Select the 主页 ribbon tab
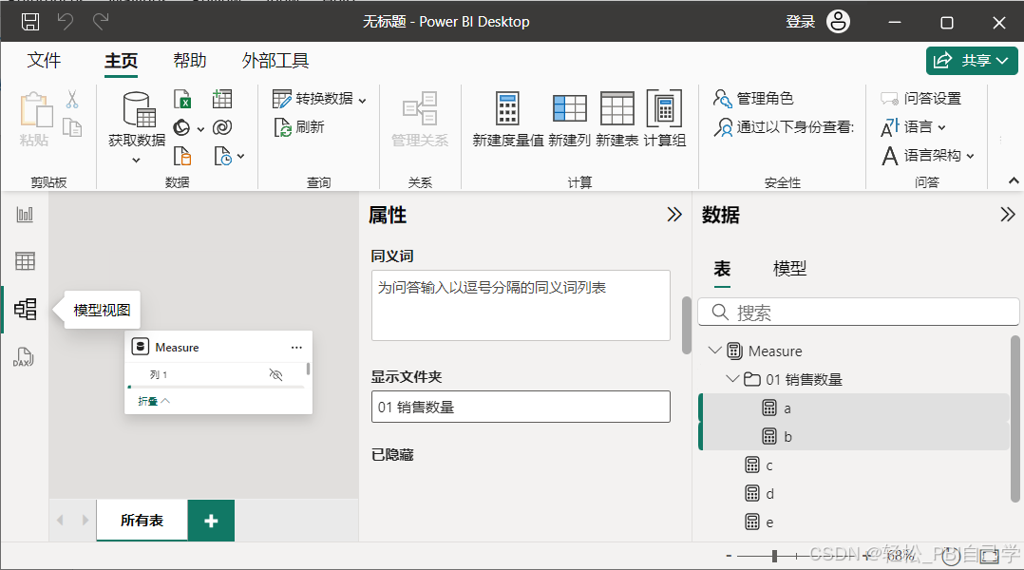Screen dimensions: 1024x570 tap(121, 61)
